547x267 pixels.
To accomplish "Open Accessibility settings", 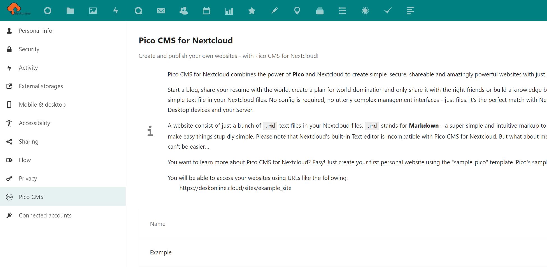I will tap(63, 123).
